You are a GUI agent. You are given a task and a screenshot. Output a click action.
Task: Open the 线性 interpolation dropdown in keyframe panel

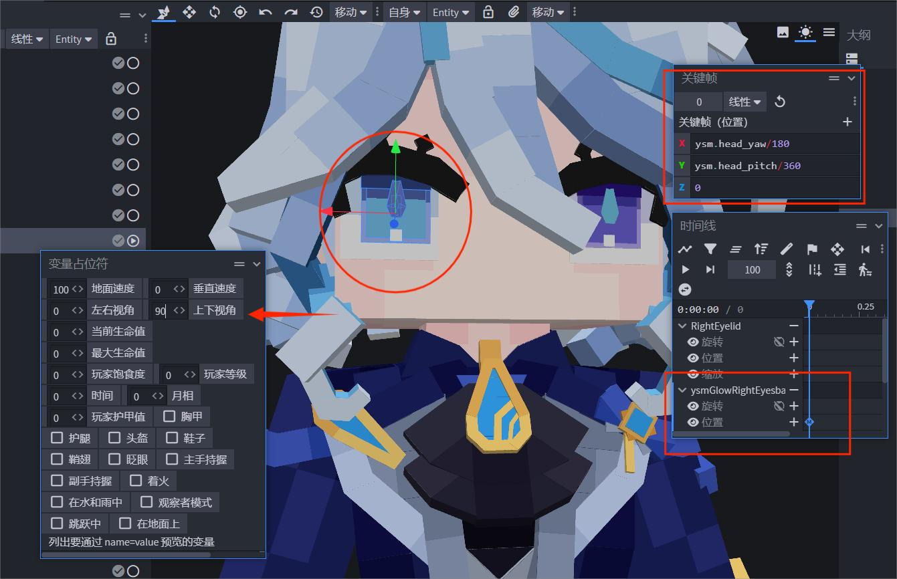(x=744, y=102)
